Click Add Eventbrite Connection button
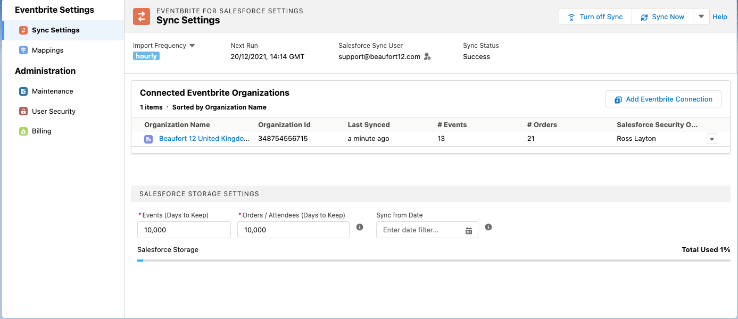This screenshot has height=319, width=738. coord(664,99)
